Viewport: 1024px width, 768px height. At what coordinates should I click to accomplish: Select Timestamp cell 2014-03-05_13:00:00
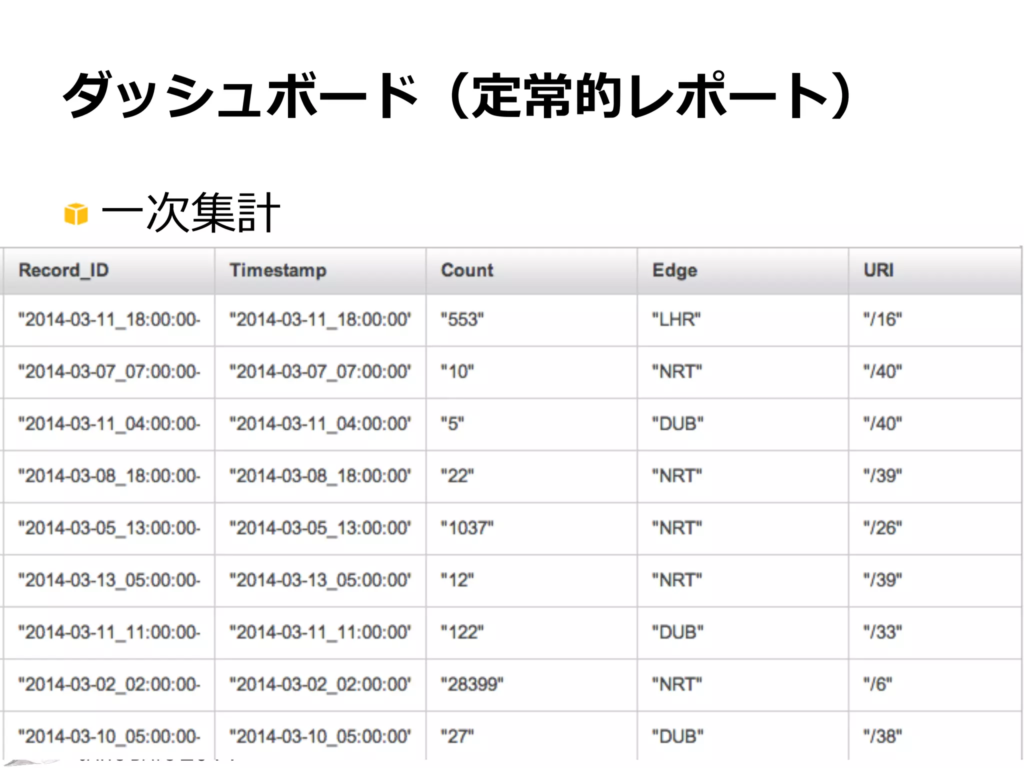320,528
